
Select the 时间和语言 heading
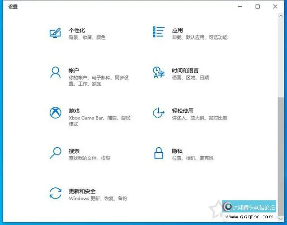(185, 71)
